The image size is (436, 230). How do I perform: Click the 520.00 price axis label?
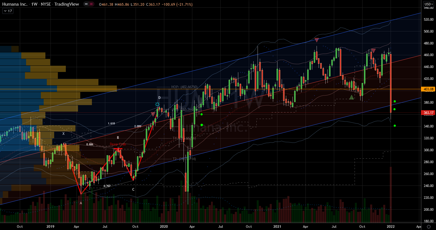429,20
